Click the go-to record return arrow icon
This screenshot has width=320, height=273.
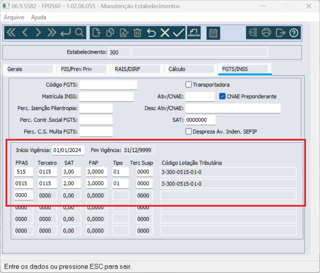[65, 33]
